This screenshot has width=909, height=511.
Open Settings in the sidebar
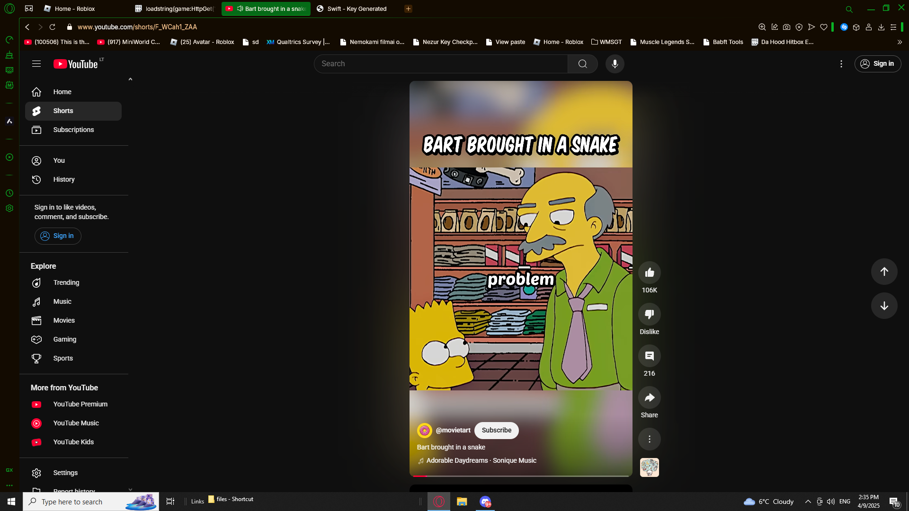[x=73, y=473]
